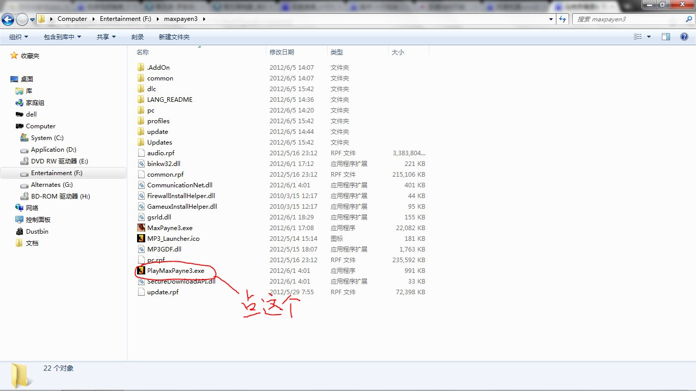
Task: Open DVD RW 驱动器 (E:) in navigation pane
Action: click(59, 161)
